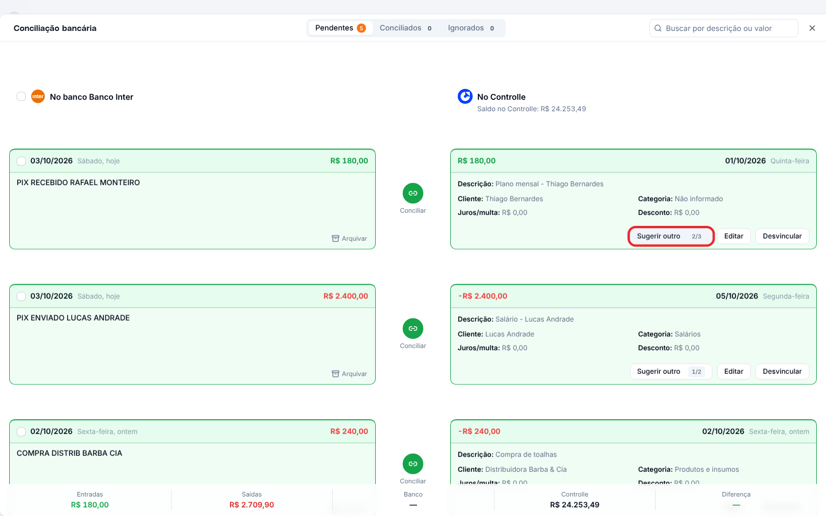Close the Conciliação bancária dialog
The height and width of the screenshot is (516, 826).
(x=812, y=28)
